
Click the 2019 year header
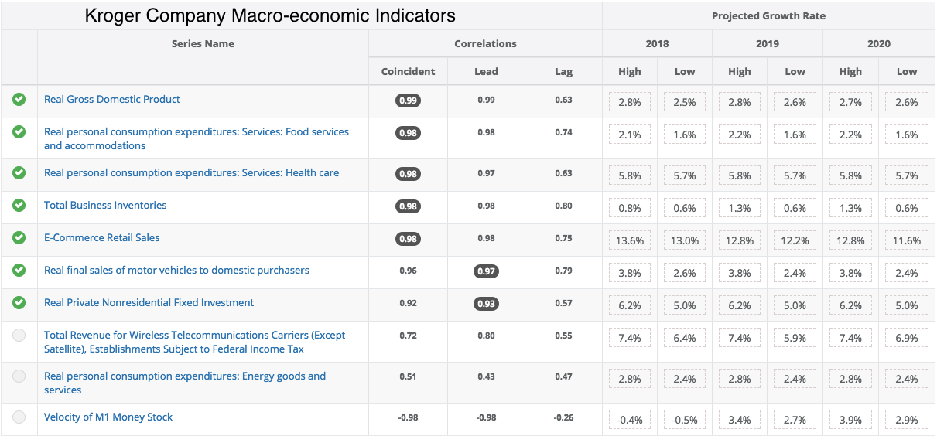point(768,43)
